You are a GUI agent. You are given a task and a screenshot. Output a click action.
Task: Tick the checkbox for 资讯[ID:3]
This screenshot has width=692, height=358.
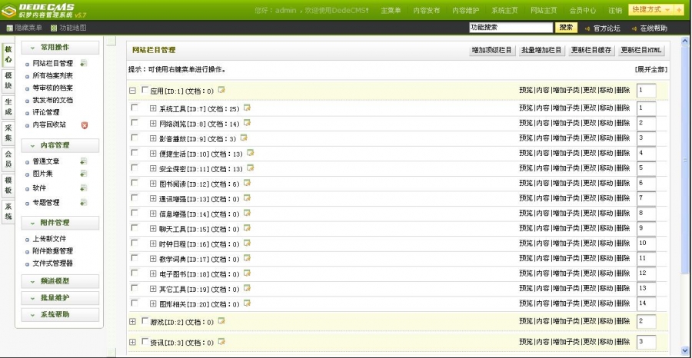pos(145,342)
